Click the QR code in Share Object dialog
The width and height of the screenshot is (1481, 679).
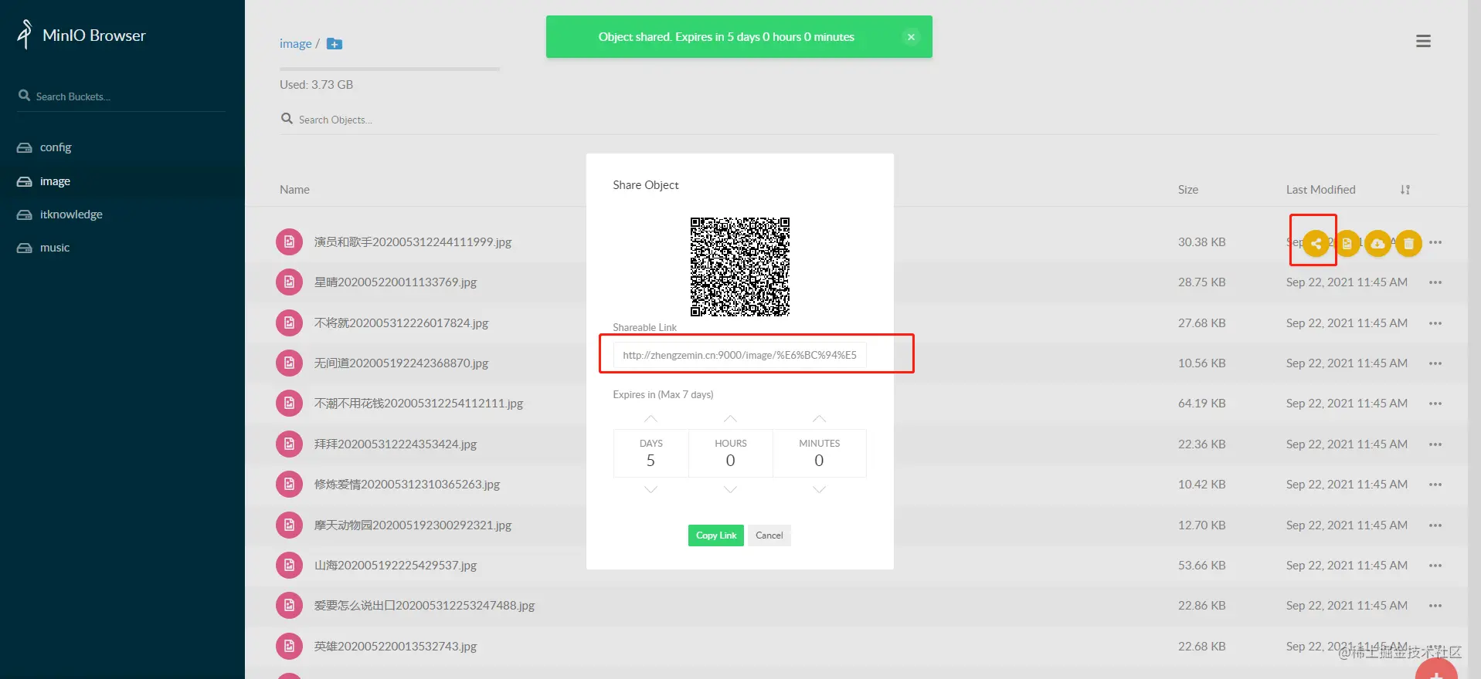pyautogui.click(x=740, y=267)
